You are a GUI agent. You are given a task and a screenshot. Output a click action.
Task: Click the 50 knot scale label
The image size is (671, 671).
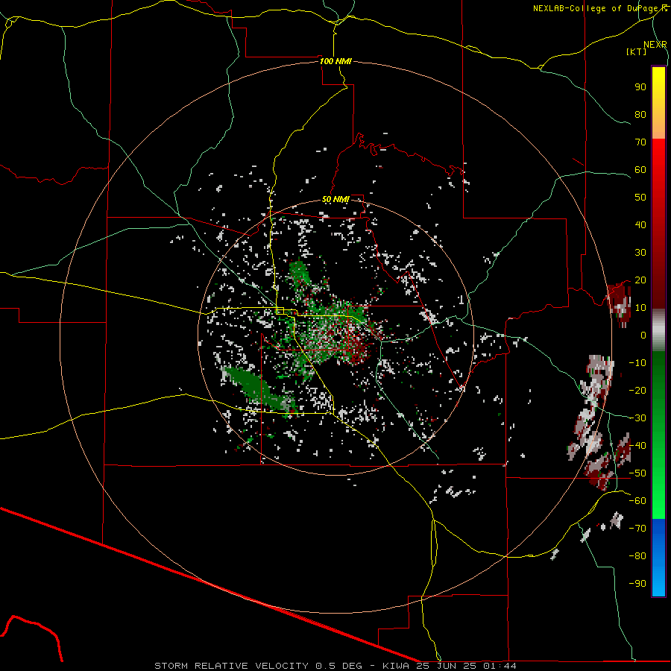(x=640, y=198)
